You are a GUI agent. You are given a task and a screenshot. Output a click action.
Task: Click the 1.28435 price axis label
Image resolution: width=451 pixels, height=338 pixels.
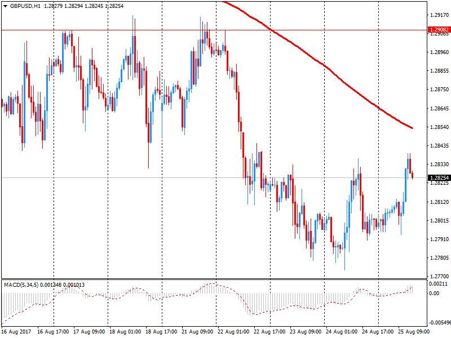point(439,146)
